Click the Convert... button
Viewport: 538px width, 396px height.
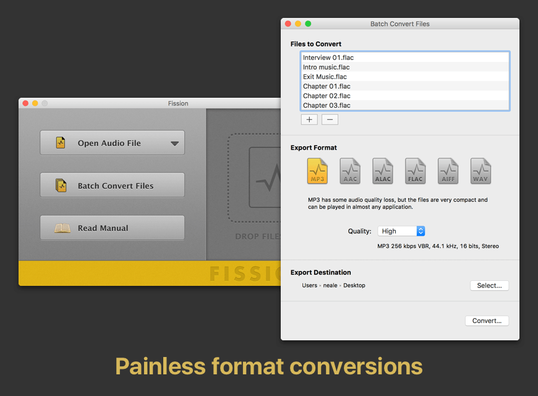click(x=487, y=321)
